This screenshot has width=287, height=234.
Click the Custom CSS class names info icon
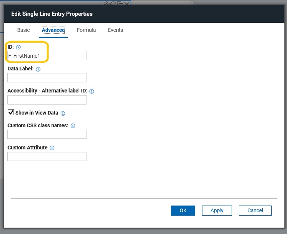[x=73, y=126]
